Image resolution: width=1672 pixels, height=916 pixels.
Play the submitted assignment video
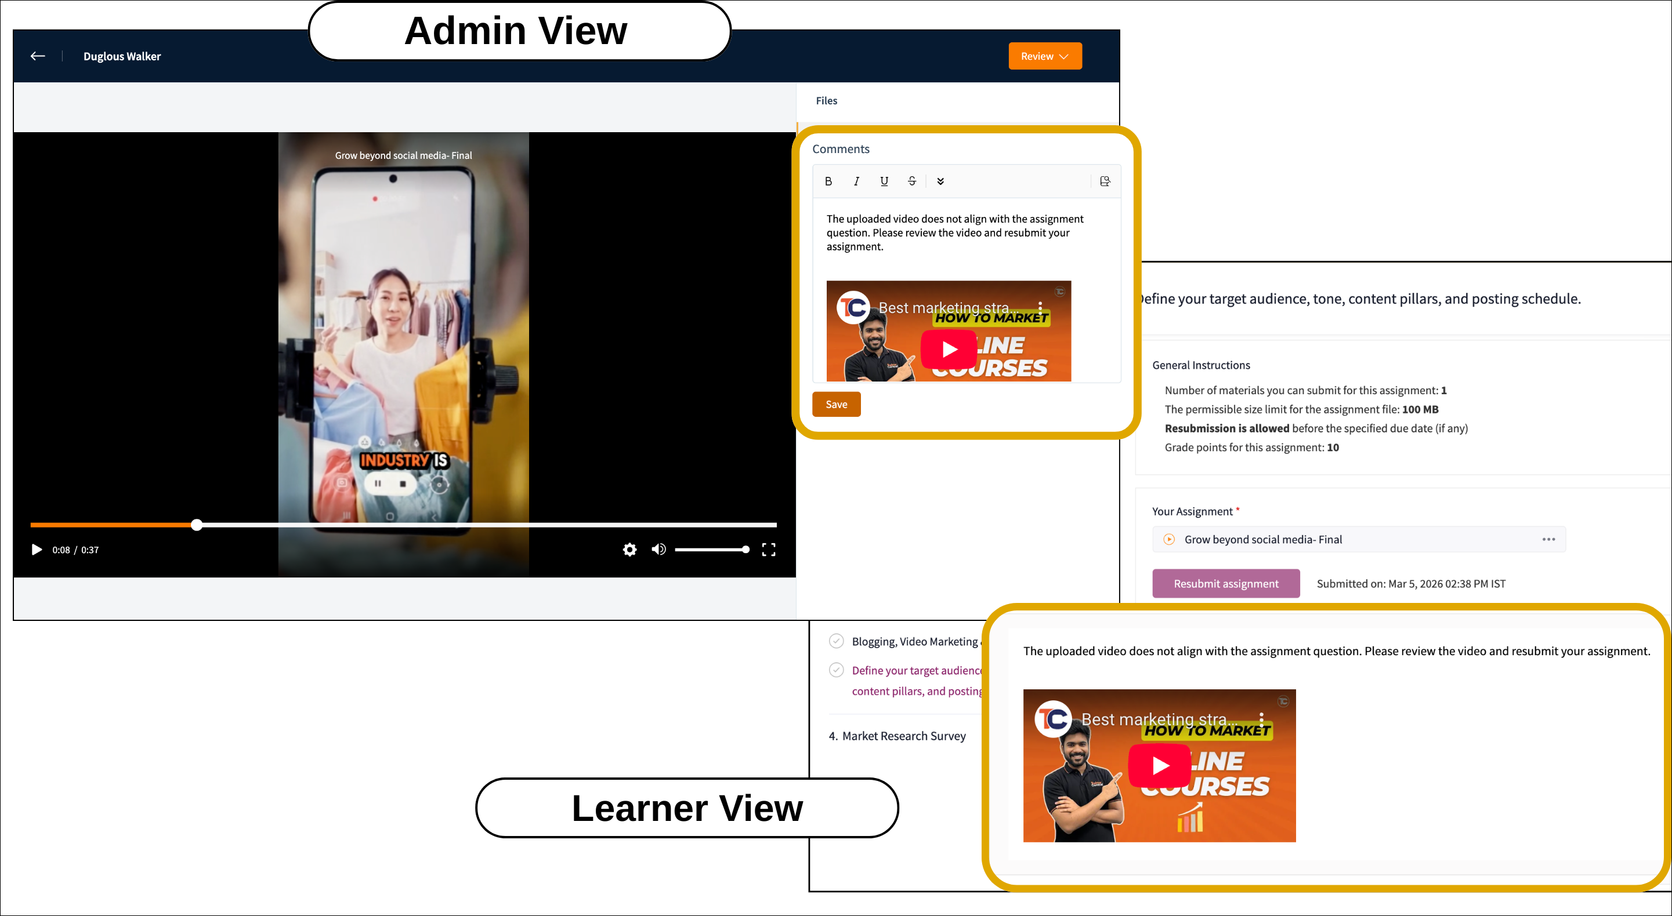coord(37,550)
